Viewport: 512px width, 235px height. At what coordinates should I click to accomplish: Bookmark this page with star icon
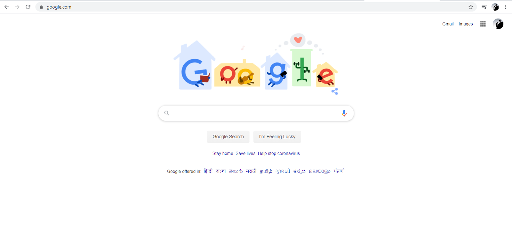coord(471,7)
